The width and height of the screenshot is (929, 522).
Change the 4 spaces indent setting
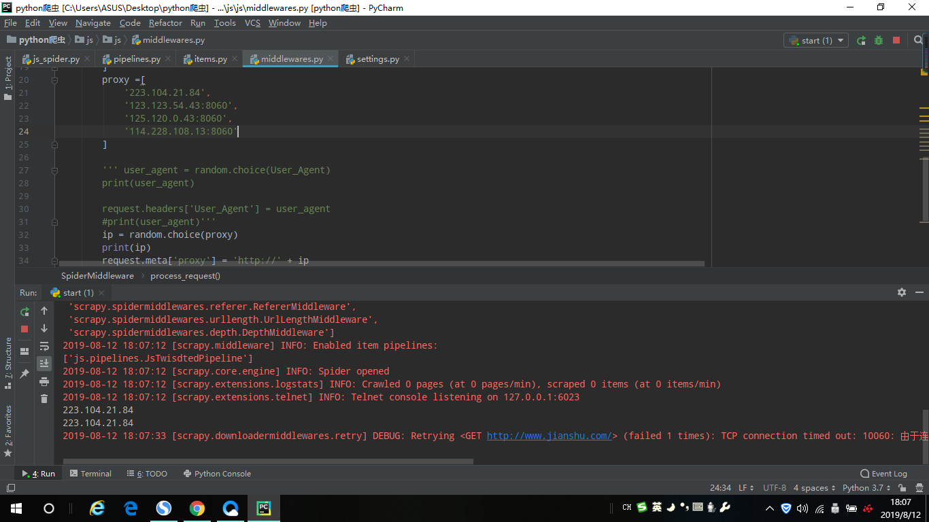pyautogui.click(x=815, y=488)
